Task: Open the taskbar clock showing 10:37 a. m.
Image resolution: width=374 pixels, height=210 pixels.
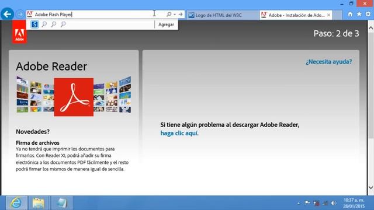Action: [354, 203]
